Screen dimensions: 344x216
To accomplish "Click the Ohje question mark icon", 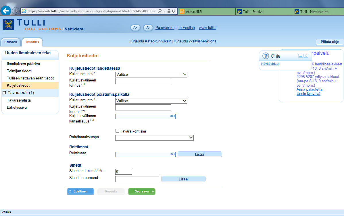I will (266, 56).
